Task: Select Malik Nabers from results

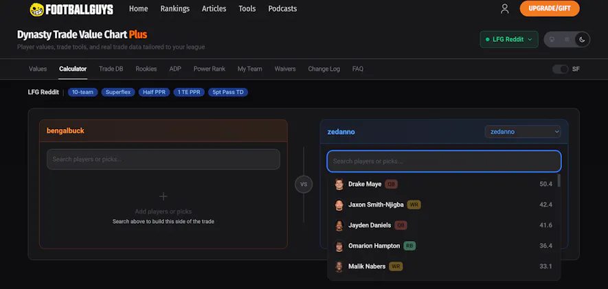Action: click(x=443, y=266)
